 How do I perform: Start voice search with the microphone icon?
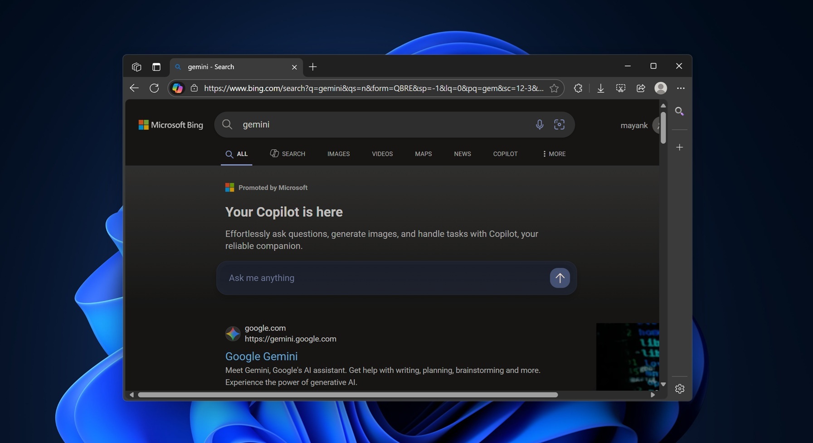pyautogui.click(x=539, y=124)
